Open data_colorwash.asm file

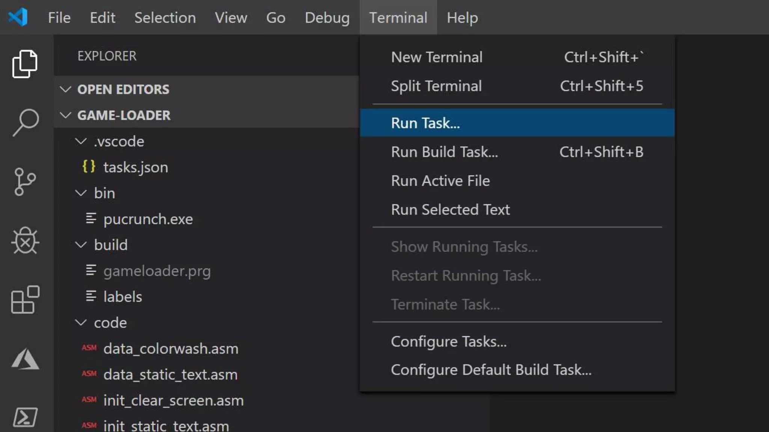pos(170,349)
